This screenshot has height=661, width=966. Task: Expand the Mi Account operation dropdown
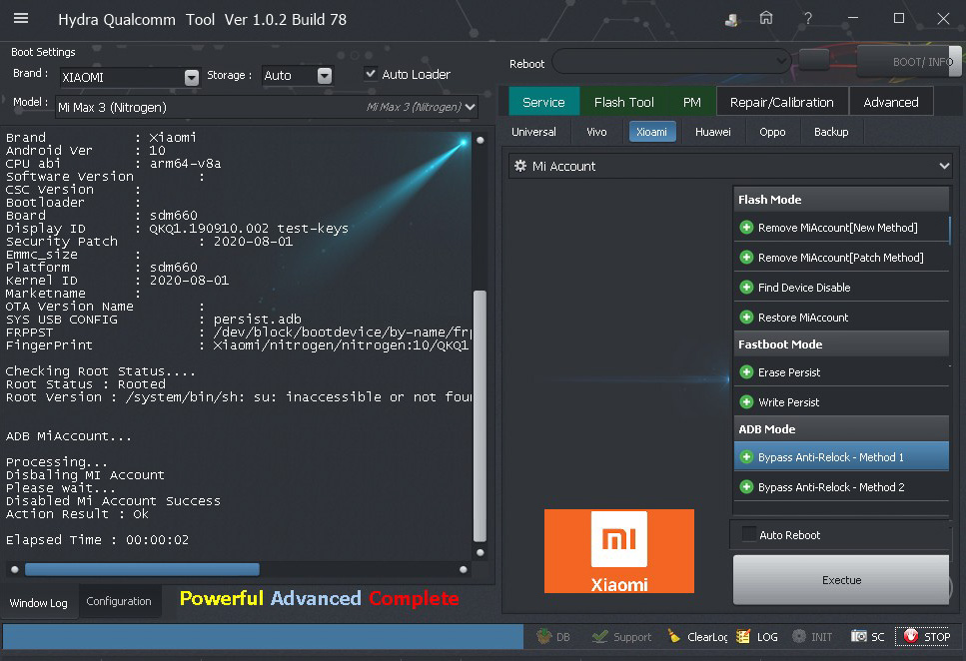pyautogui.click(x=944, y=166)
